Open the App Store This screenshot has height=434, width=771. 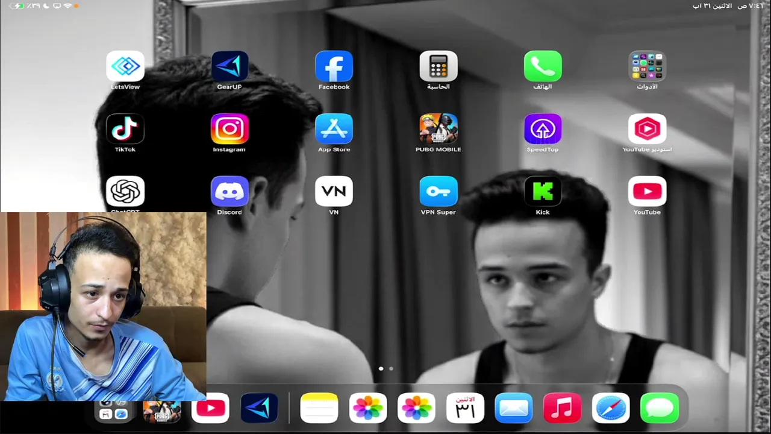coord(334,129)
